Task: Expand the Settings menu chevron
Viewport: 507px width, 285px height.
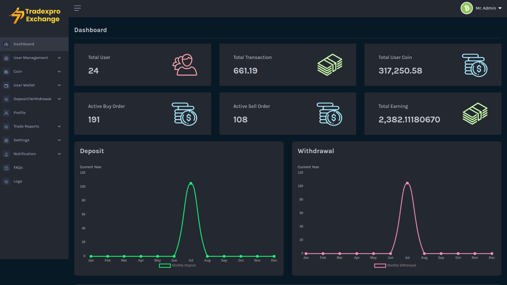Action: (x=59, y=140)
